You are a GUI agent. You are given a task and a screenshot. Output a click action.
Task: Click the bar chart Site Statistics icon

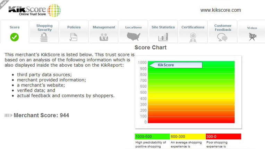(x=163, y=37)
